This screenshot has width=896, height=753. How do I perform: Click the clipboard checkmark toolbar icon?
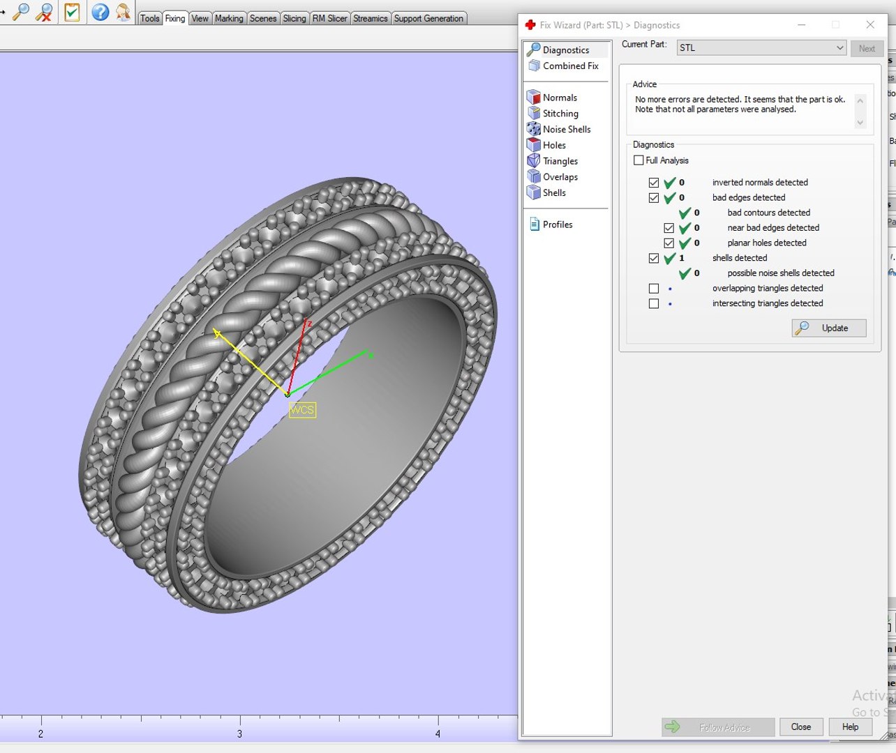coord(72,12)
